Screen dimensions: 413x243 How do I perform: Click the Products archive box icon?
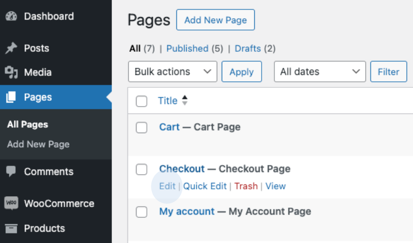pos(11,228)
